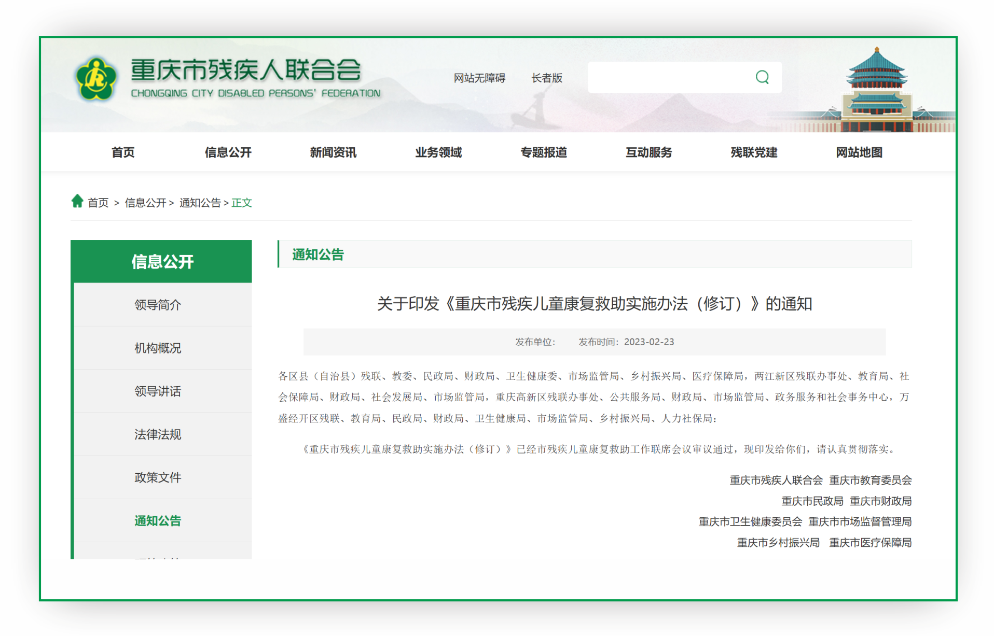Click signature 重庆市医疗保障局
This screenshot has width=994, height=636.
[871, 543]
